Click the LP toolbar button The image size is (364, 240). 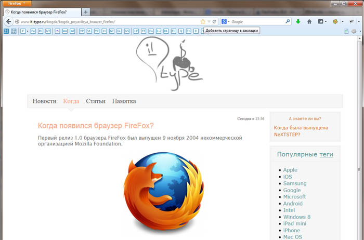coord(136,31)
